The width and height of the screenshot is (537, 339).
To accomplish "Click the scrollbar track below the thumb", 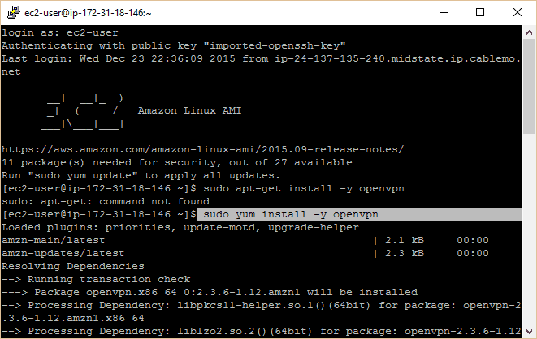I will (530, 243).
